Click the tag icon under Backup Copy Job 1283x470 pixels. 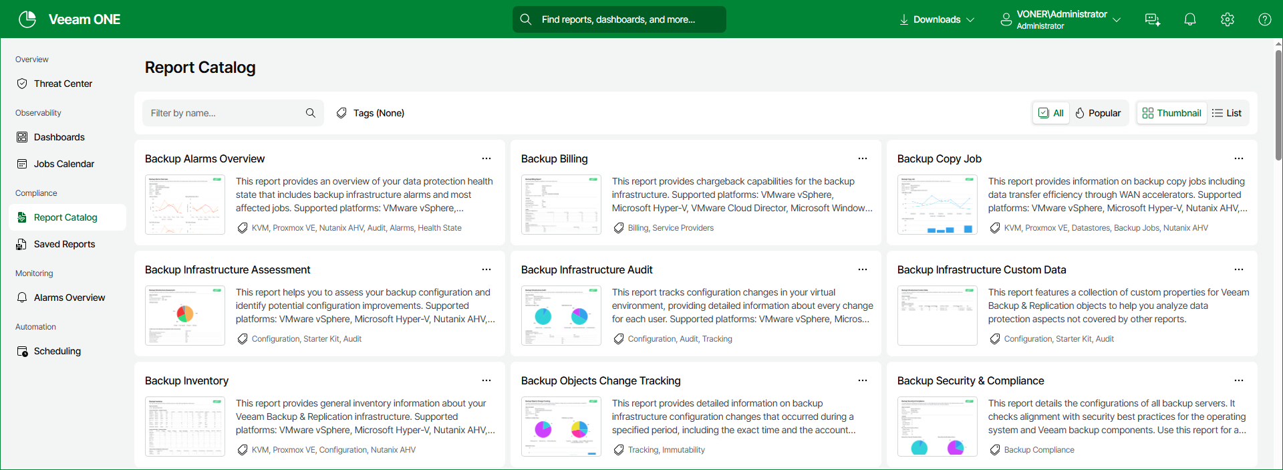(995, 228)
